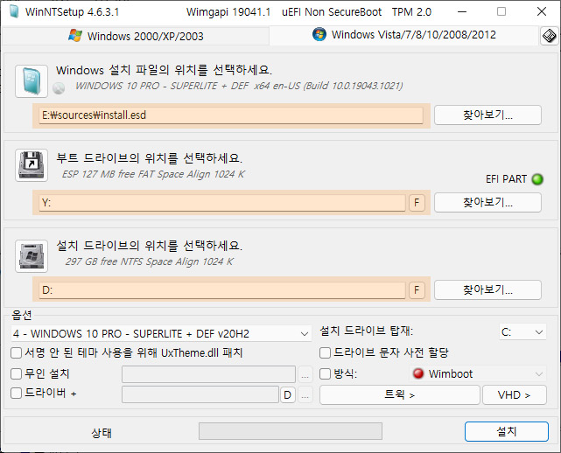
Task: Enable UxTheme.dll patch checkbox
Action: (x=16, y=353)
